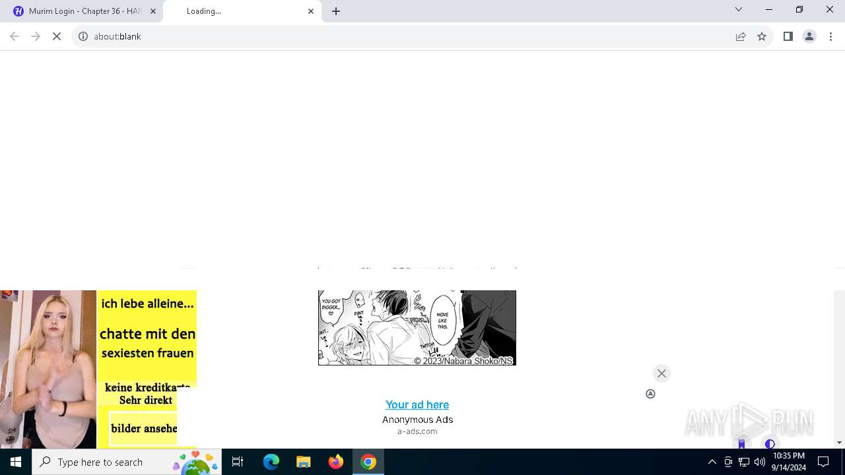Close the Murim Login tab
845x475 pixels.
(153, 11)
